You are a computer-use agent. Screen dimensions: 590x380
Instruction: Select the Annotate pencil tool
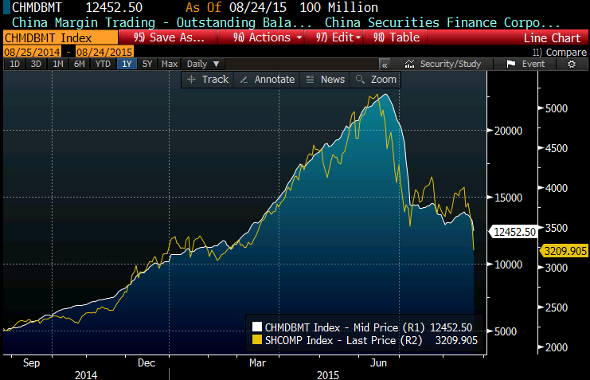243,80
